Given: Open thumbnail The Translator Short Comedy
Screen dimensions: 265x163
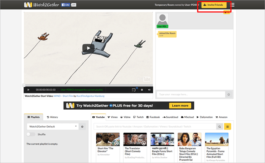Looking at the screenshot, I should pyautogui.click(x=135, y=139).
